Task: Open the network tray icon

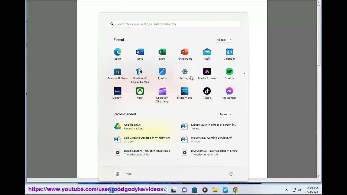Action: coord(294,190)
